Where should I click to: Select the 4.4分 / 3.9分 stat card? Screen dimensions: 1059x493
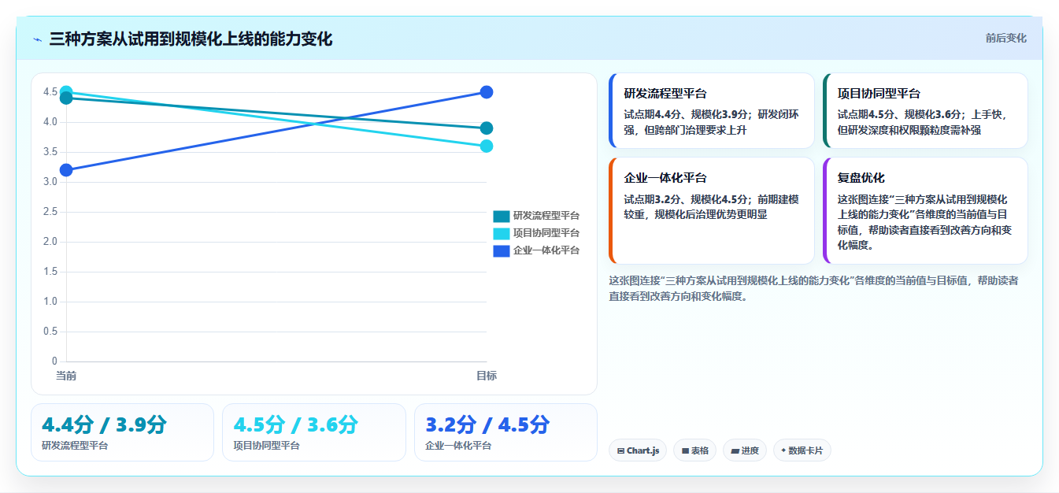pyautogui.click(x=122, y=432)
